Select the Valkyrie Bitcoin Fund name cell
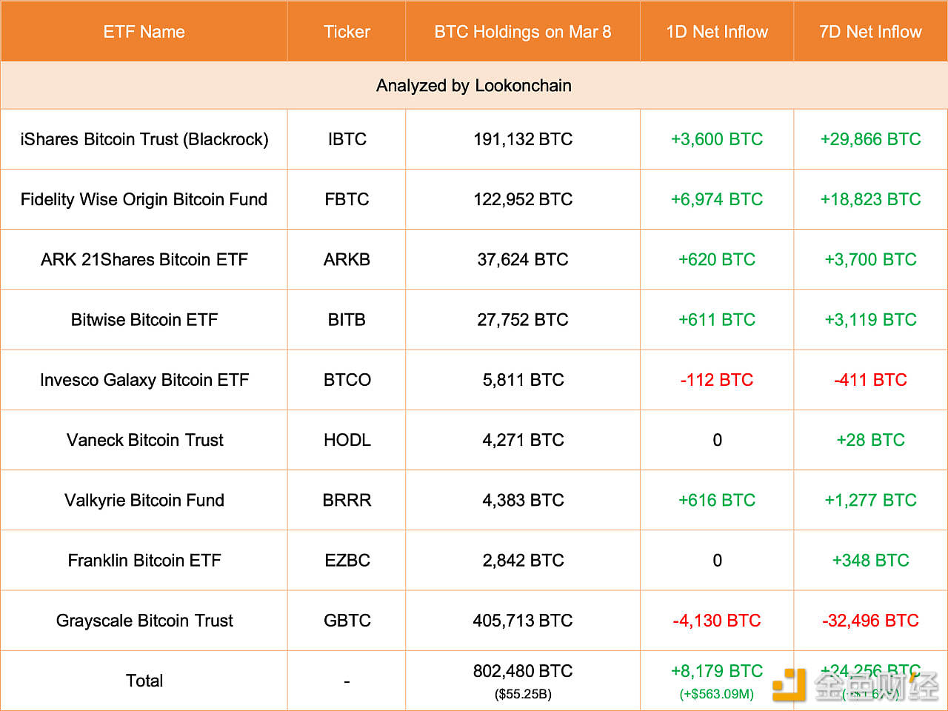The image size is (948, 711). point(144,500)
